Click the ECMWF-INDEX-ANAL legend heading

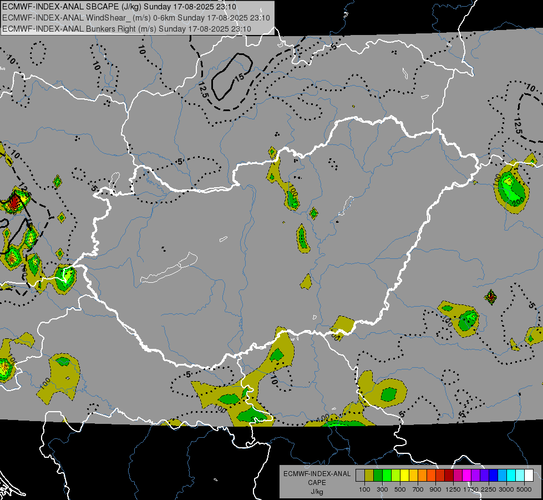coord(317,474)
